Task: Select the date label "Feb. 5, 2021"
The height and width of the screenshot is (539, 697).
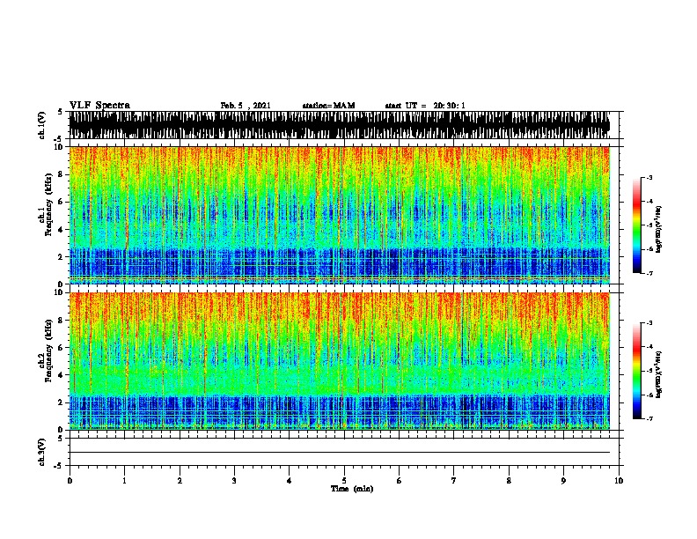Action: (246, 106)
